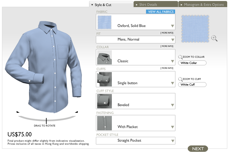This screenshot has height=152, width=229.
Task: Open the Monogram & Extra Options tab
Action: [202, 4]
